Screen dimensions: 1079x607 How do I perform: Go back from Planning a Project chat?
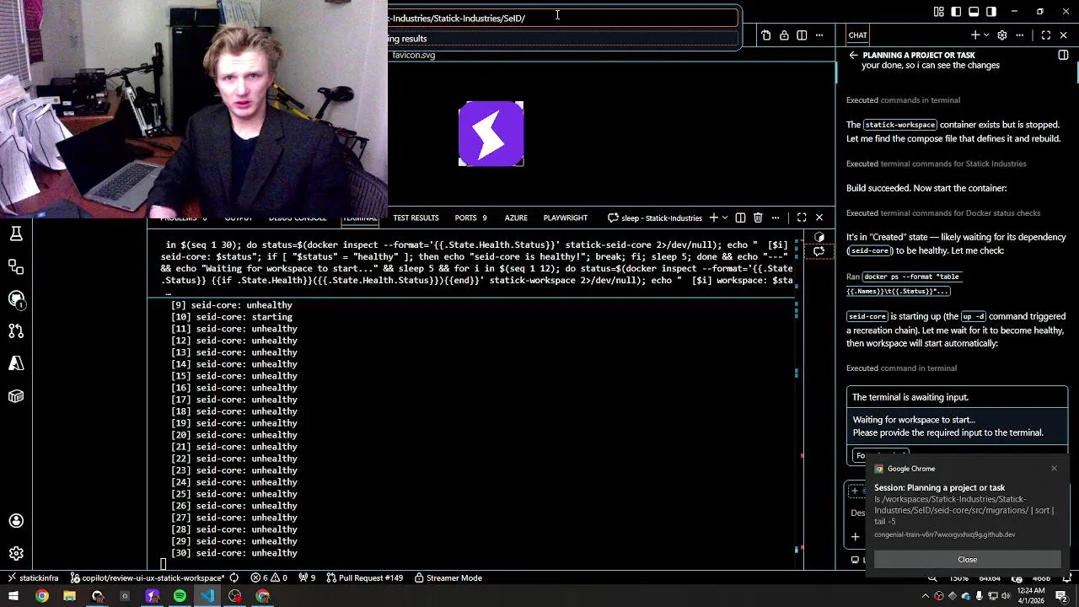853,56
